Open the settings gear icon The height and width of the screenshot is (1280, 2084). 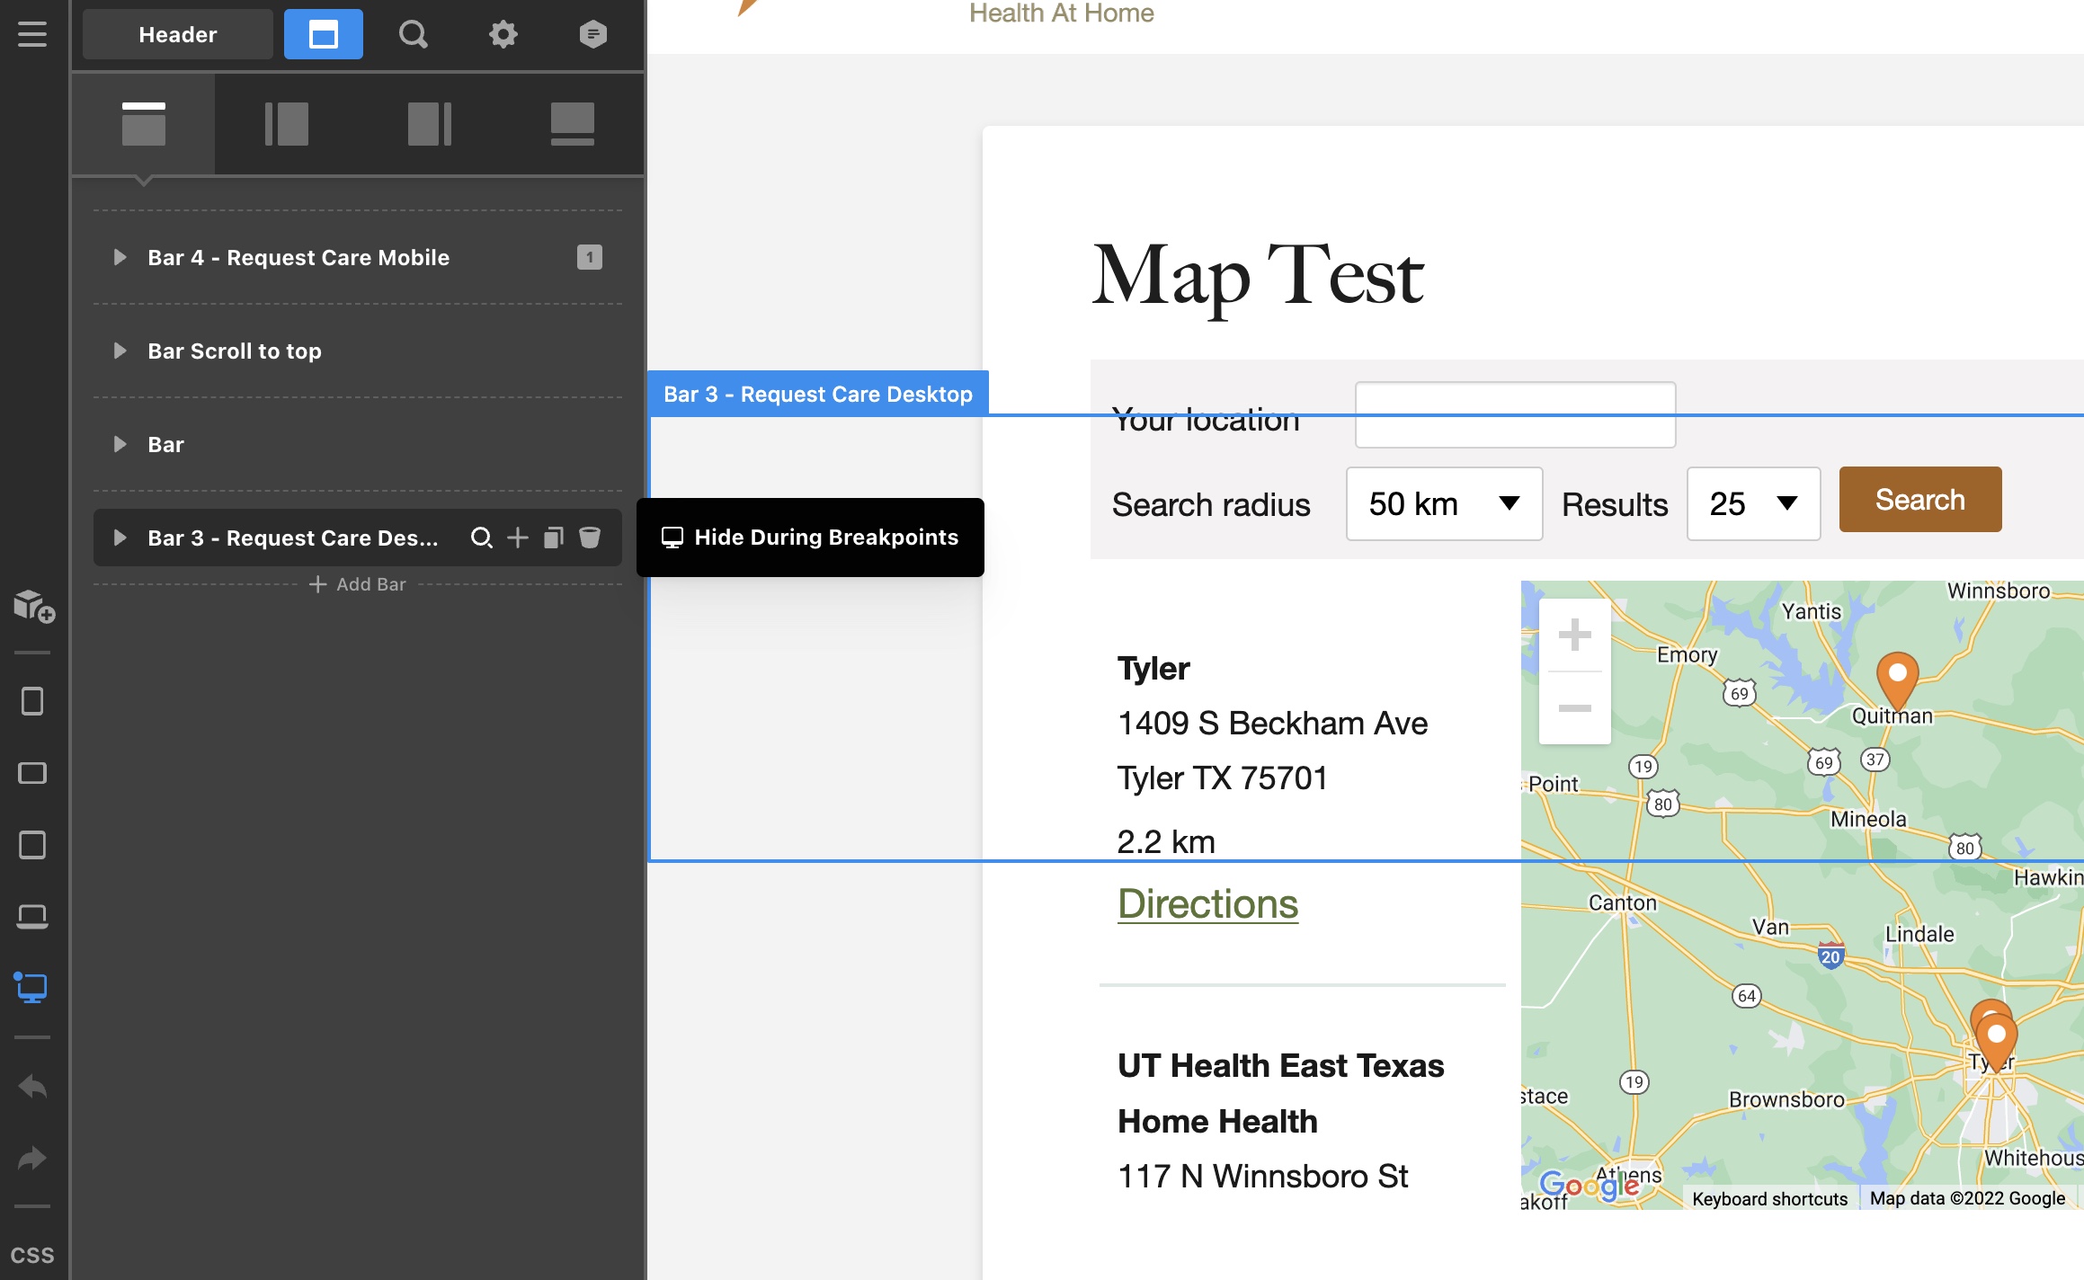coord(503,34)
